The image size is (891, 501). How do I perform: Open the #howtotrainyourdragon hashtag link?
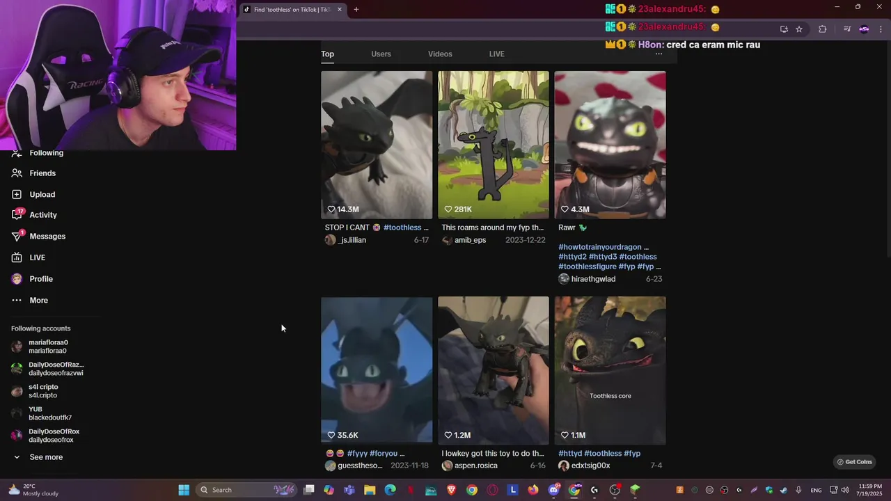tap(599, 247)
